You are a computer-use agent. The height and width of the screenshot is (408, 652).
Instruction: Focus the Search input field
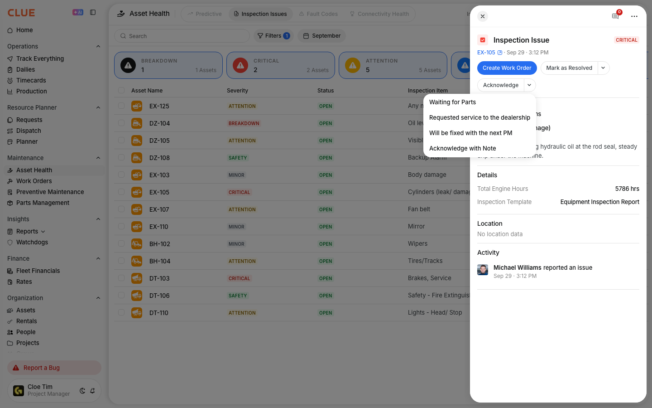click(182, 36)
